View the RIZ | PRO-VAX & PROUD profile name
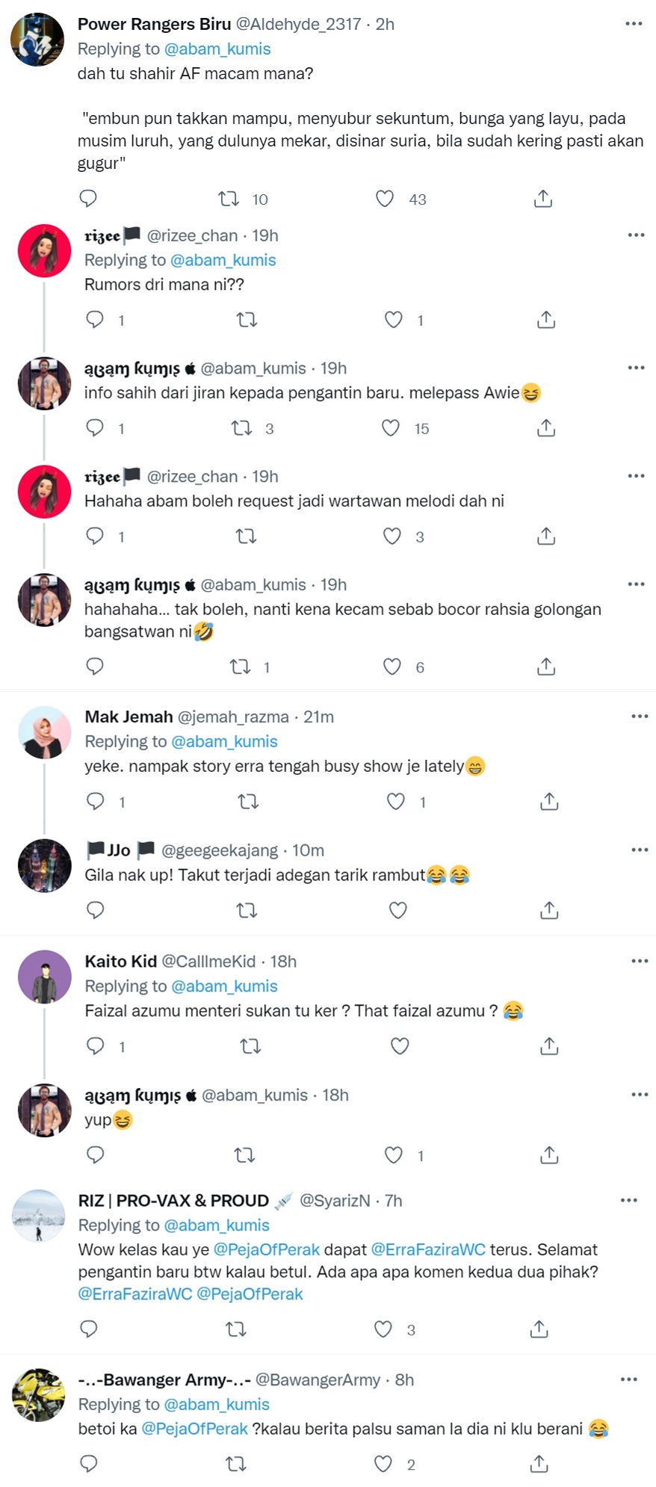 [x=173, y=1200]
